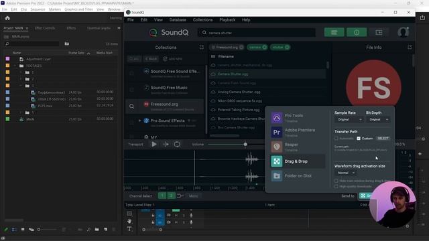
Task: Open the SoundQ File menu
Action: pyautogui.click(x=131, y=20)
